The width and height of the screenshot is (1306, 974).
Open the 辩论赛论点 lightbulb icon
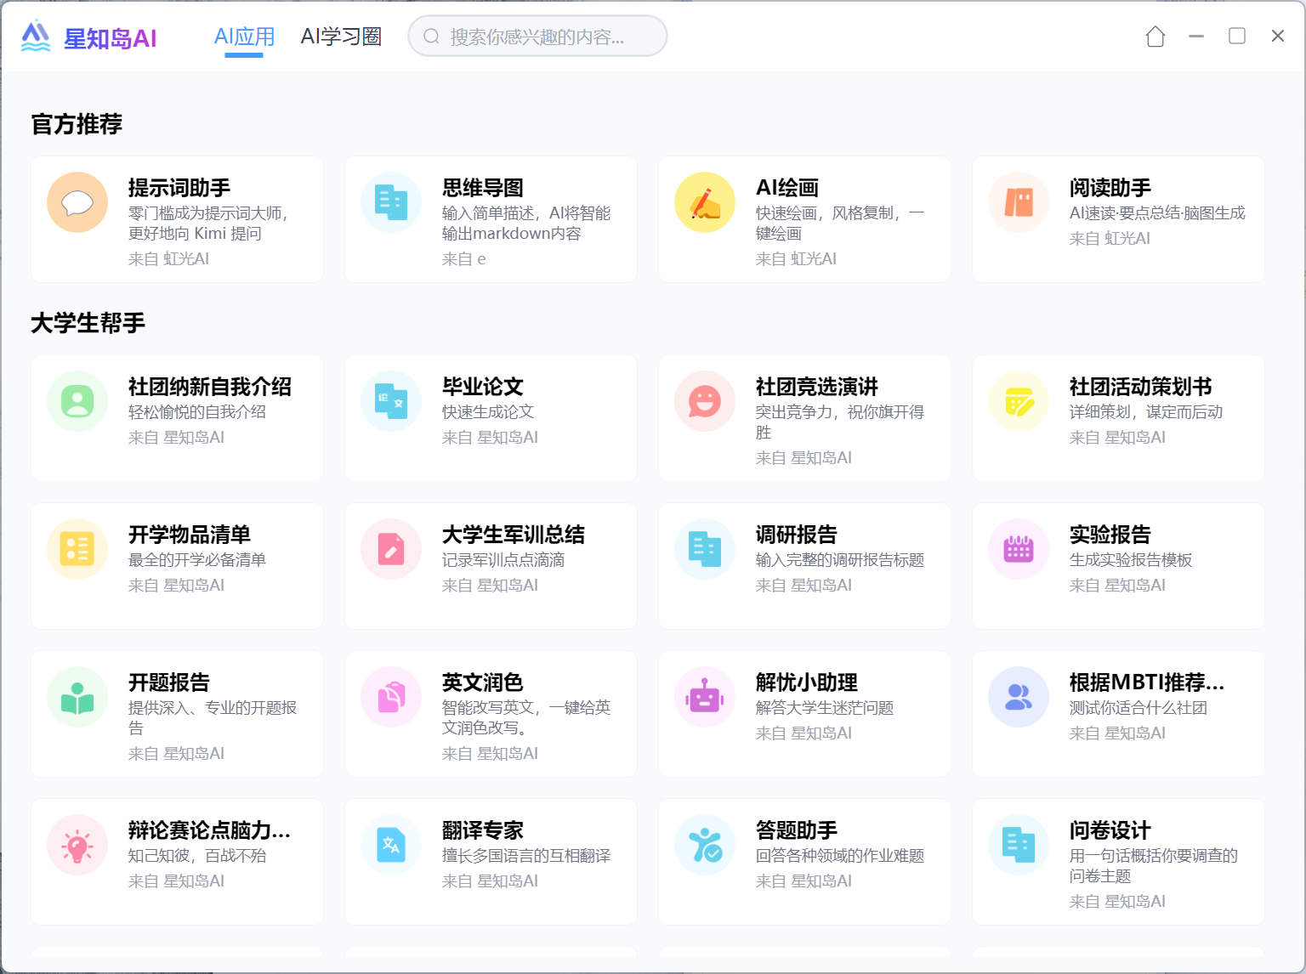click(x=77, y=845)
